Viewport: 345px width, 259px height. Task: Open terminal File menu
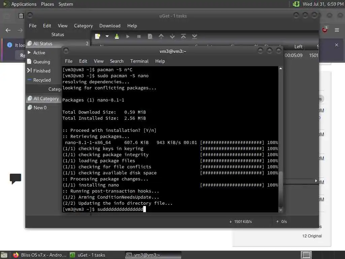[x=69, y=61]
